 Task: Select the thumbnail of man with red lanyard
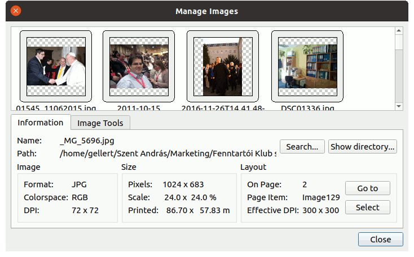[139, 66]
